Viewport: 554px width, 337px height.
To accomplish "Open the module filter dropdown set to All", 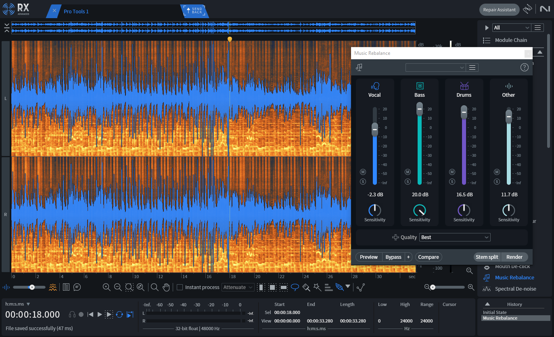I will pos(511,27).
